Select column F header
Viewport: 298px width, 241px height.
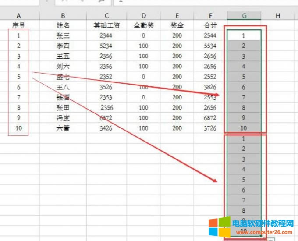click(210, 16)
